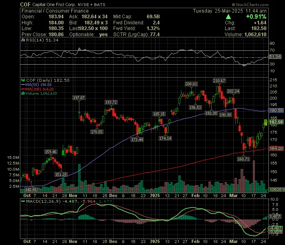Click the 2025 label on price chart axis
This screenshot has height=245, width=285.
pos(155,195)
